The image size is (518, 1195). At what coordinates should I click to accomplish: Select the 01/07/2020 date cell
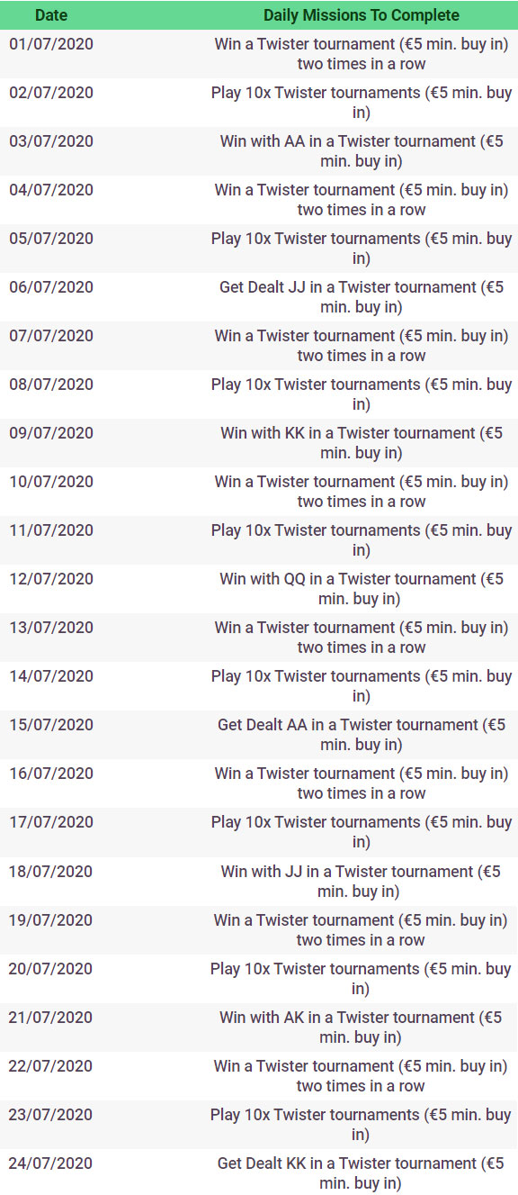click(51, 44)
